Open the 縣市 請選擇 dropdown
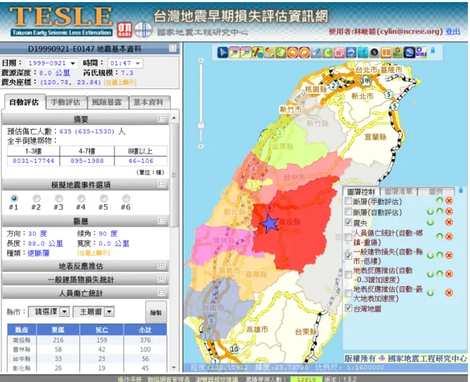Image resolution: width=470 pixels, height=382 pixels. (x=49, y=312)
